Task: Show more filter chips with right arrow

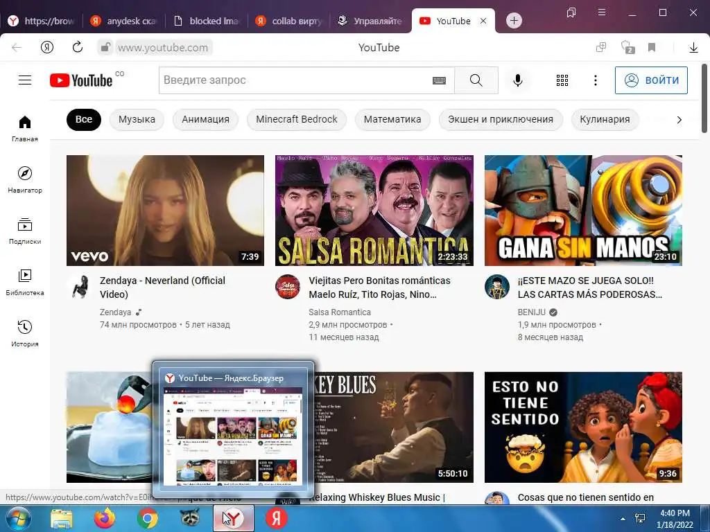Action: [x=679, y=120]
